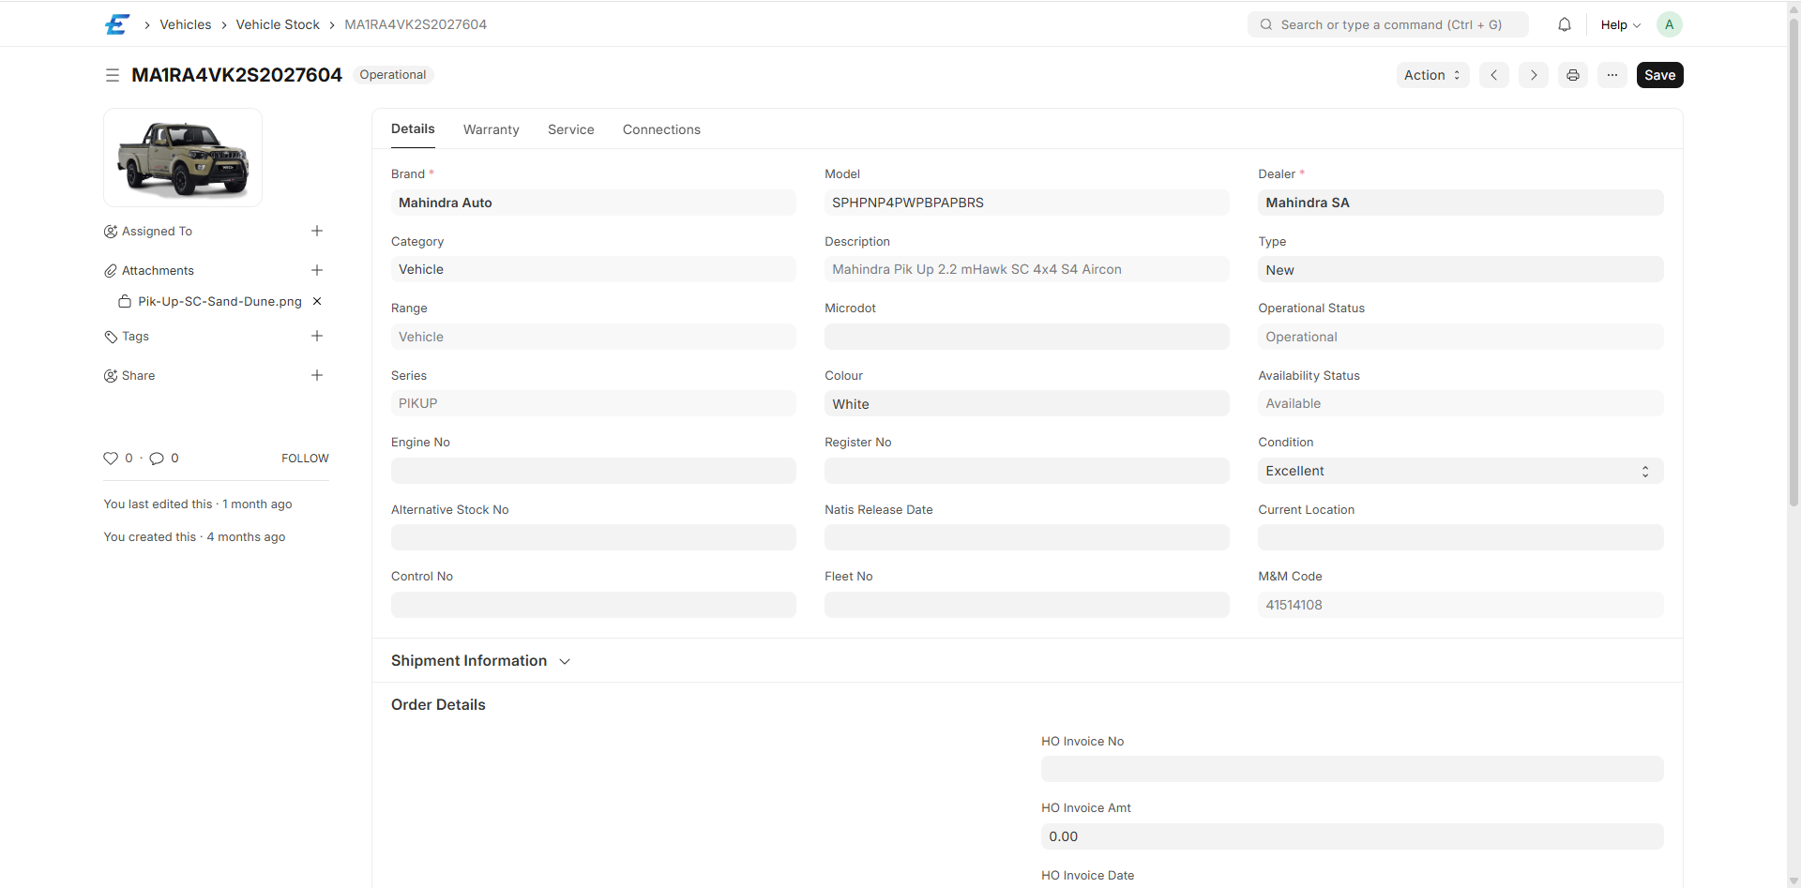Add a new attachment with plus icon
The height and width of the screenshot is (888, 1801).
[317, 270]
